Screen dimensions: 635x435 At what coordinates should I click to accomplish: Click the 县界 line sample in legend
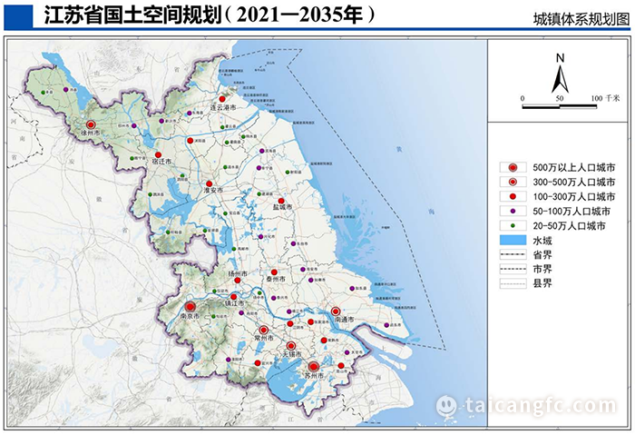513,283
